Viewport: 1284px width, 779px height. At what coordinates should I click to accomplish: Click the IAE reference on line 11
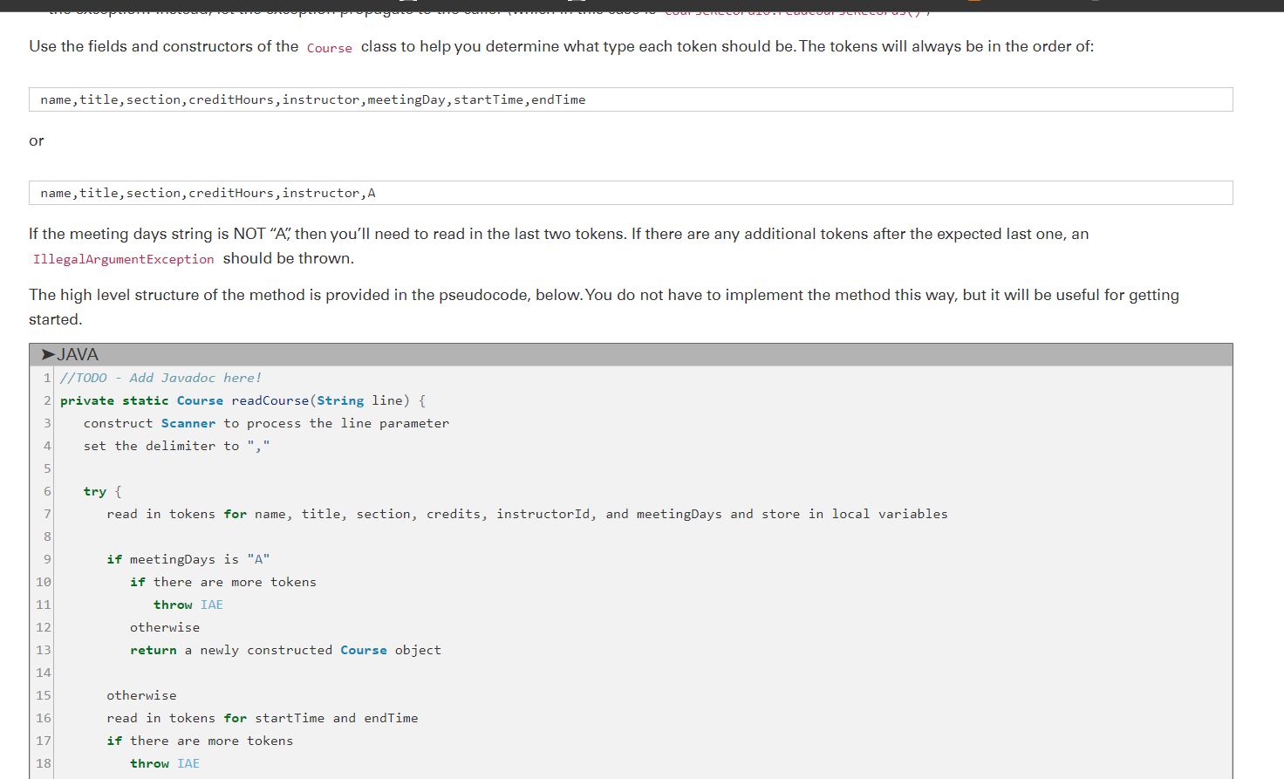point(212,605)
